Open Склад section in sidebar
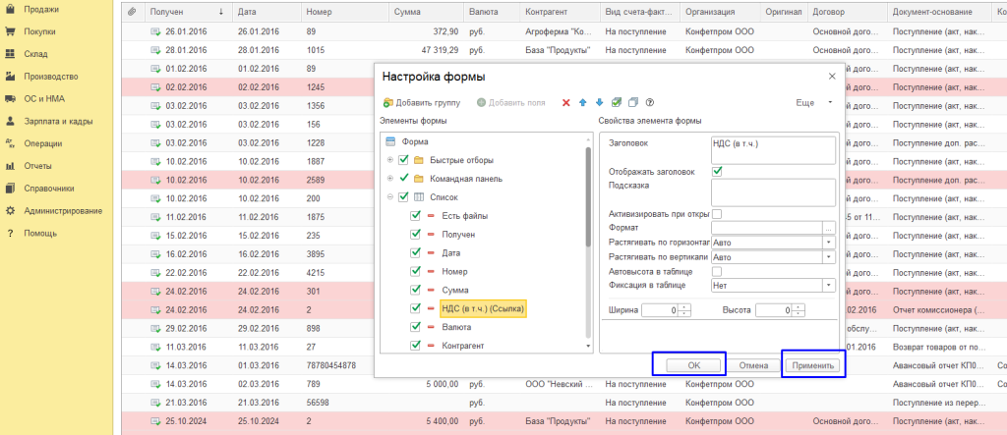 [35, 54]
